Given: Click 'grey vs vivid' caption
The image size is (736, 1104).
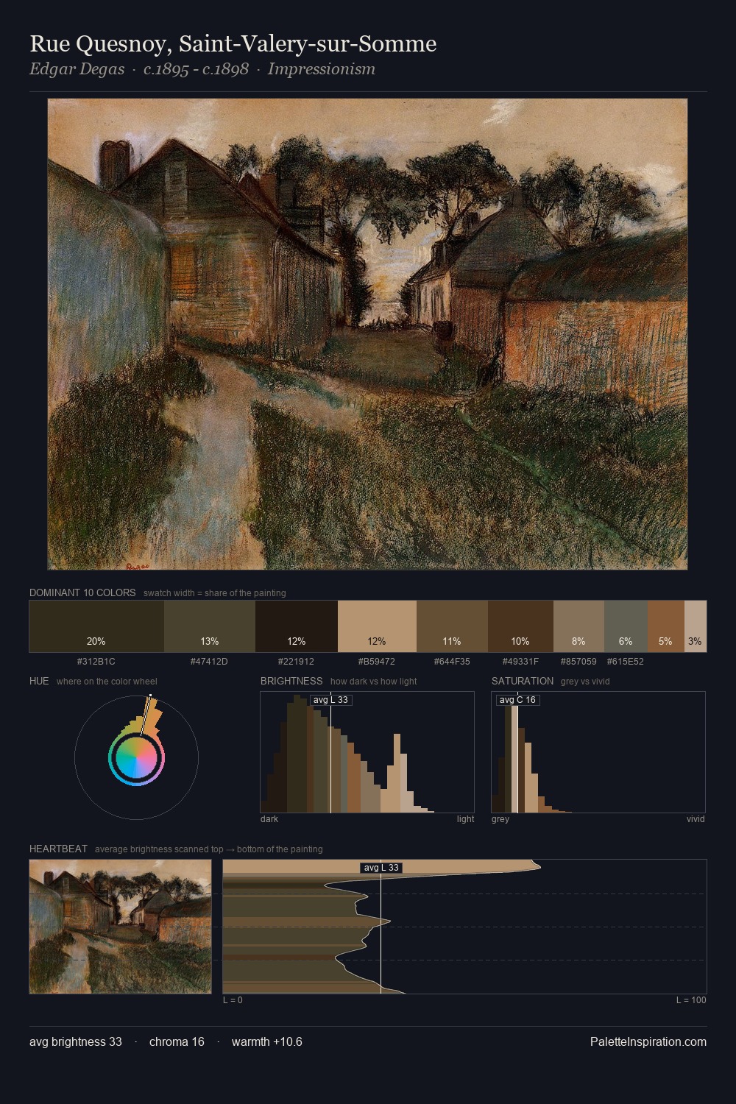Looking at the screenshot, I should pos(585,682).
